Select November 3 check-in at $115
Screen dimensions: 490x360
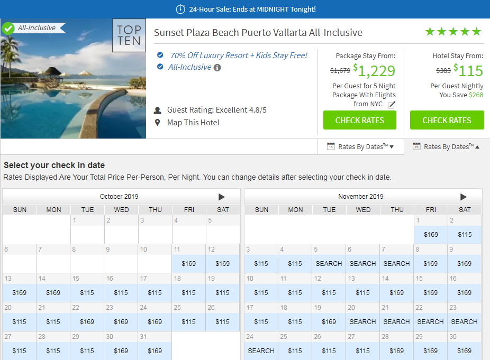coord(261,264)
